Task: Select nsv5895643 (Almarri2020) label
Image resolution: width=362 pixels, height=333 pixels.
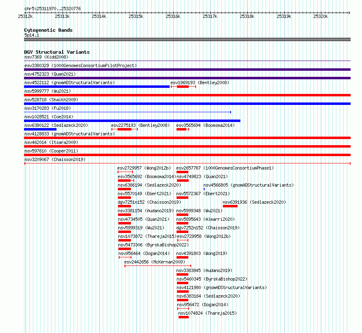Action: [205, 219]
